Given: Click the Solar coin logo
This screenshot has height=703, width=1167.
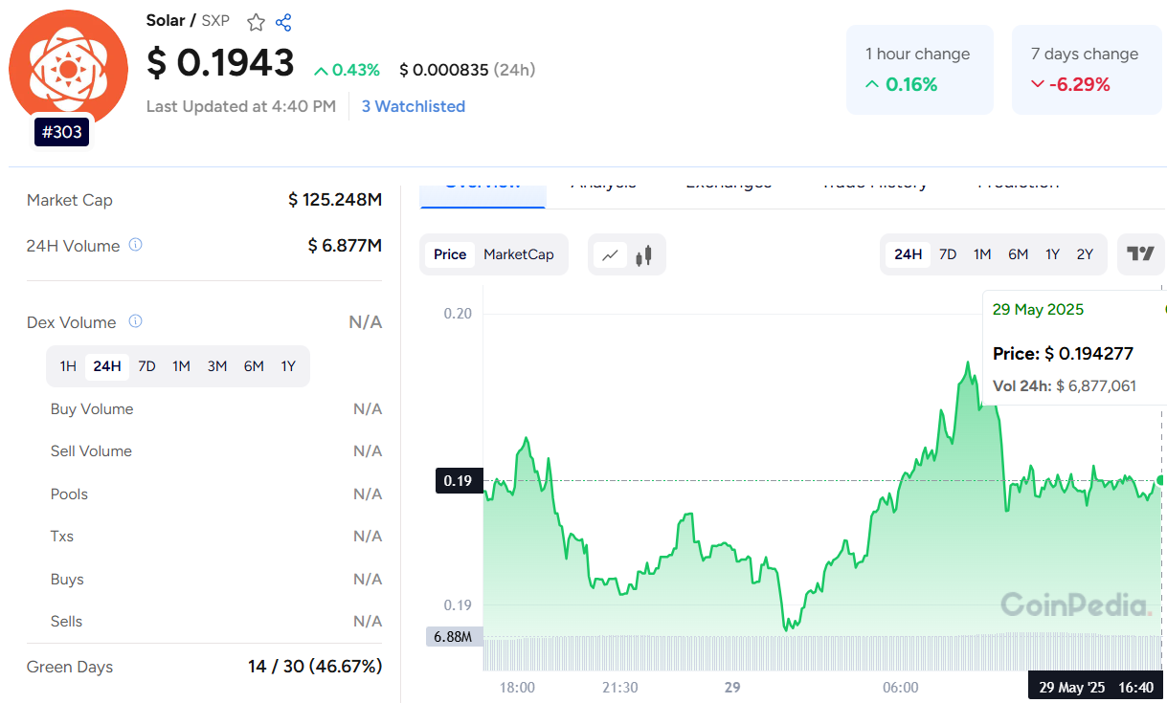Looking at the screenshot, I should coord(67,69).
